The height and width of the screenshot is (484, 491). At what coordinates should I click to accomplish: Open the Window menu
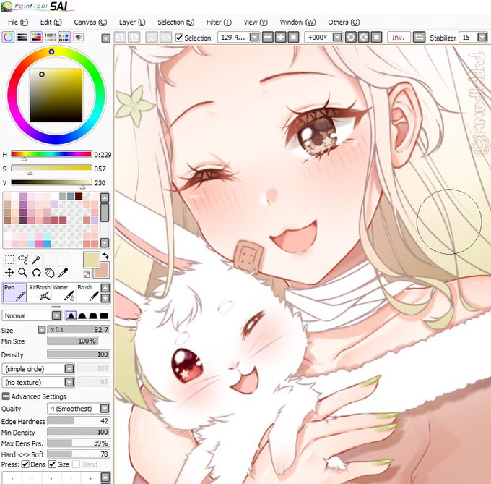pyautogui.click(x=297, y=22)
